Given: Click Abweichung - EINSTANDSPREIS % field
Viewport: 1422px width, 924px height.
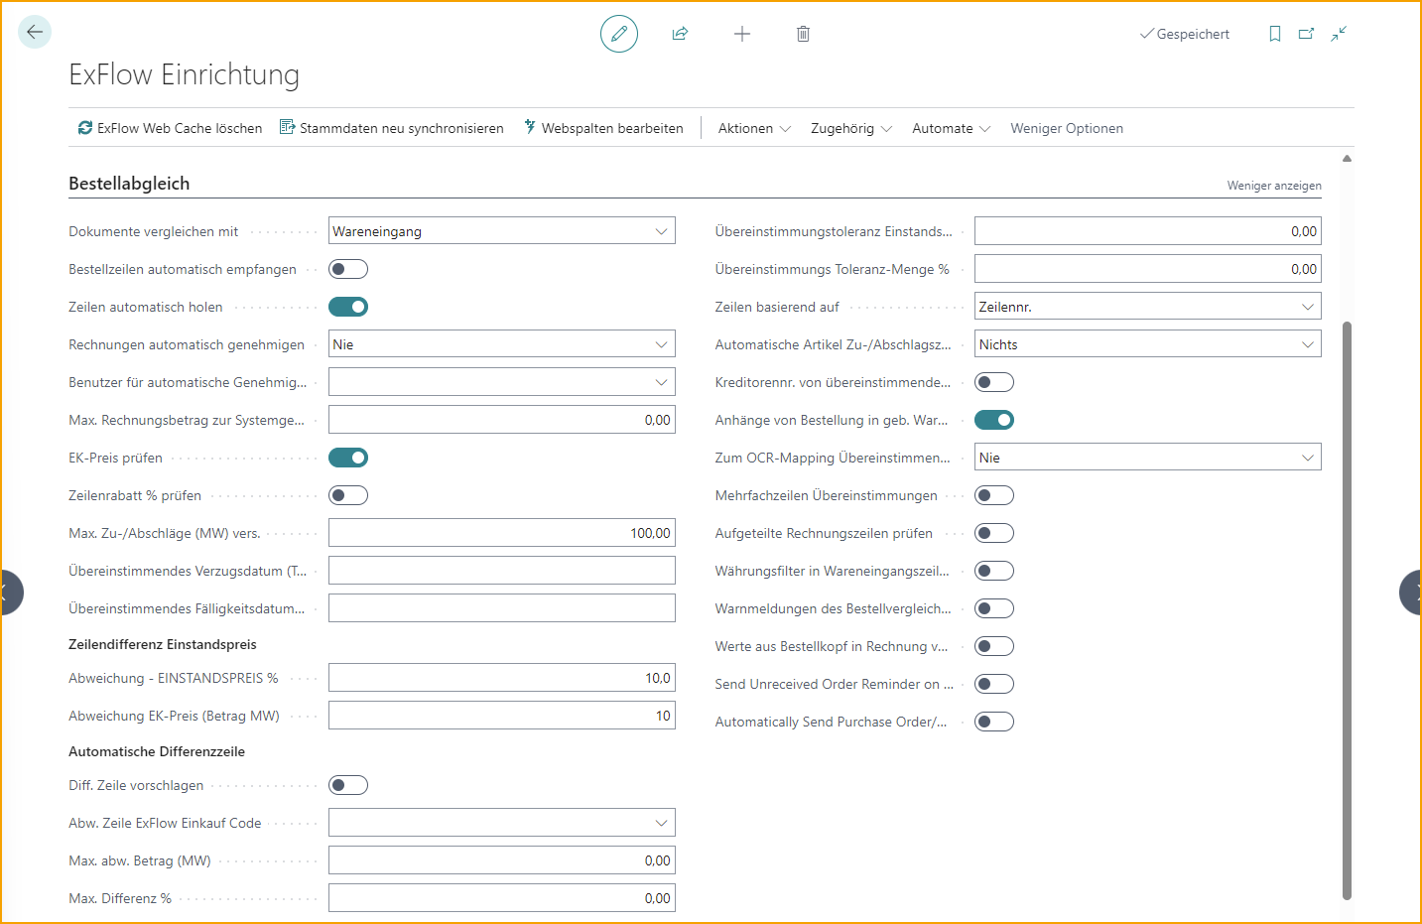Looking at the screenshot, I should [x=502, y=678].
